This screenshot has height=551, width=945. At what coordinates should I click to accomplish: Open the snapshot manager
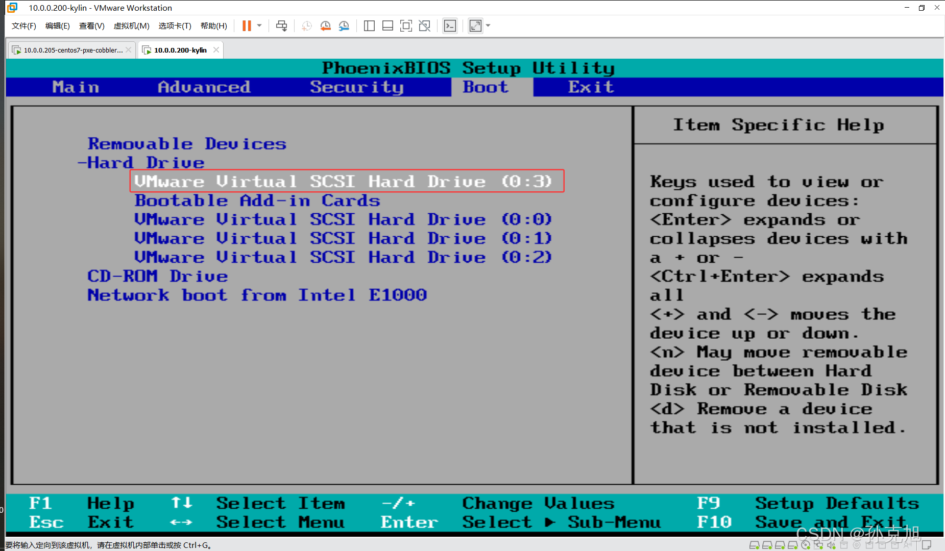pos(344,26)
